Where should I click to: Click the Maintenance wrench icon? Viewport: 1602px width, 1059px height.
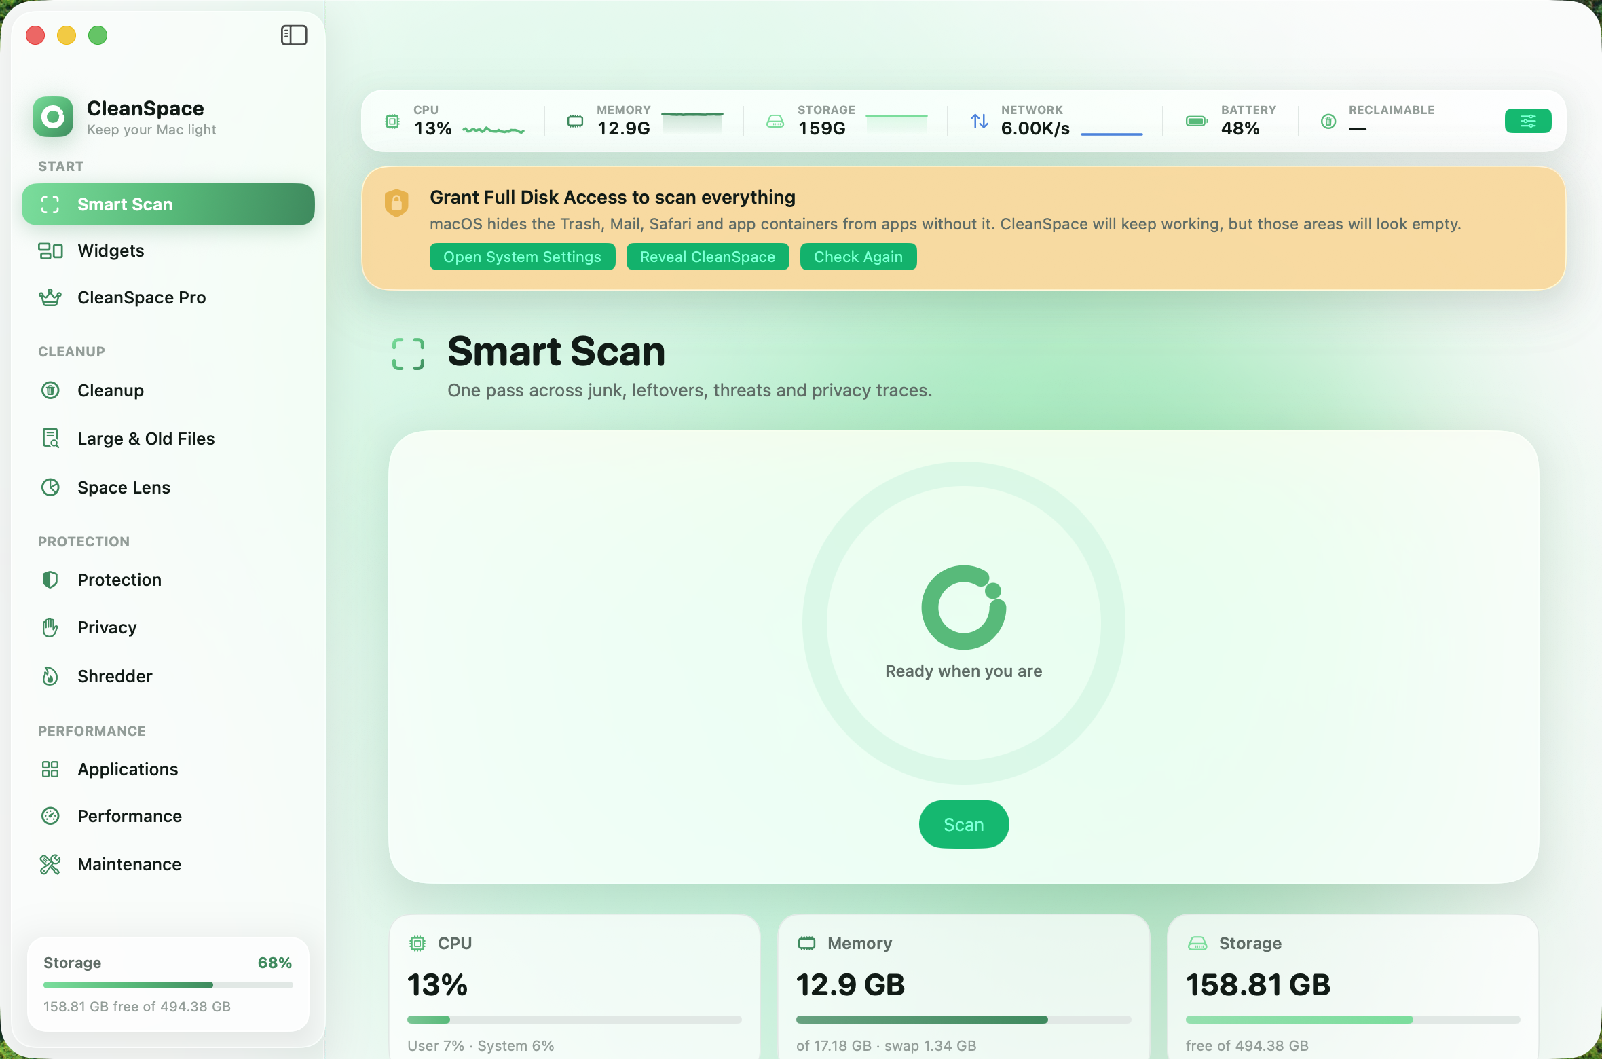click(x=50, y=864)
